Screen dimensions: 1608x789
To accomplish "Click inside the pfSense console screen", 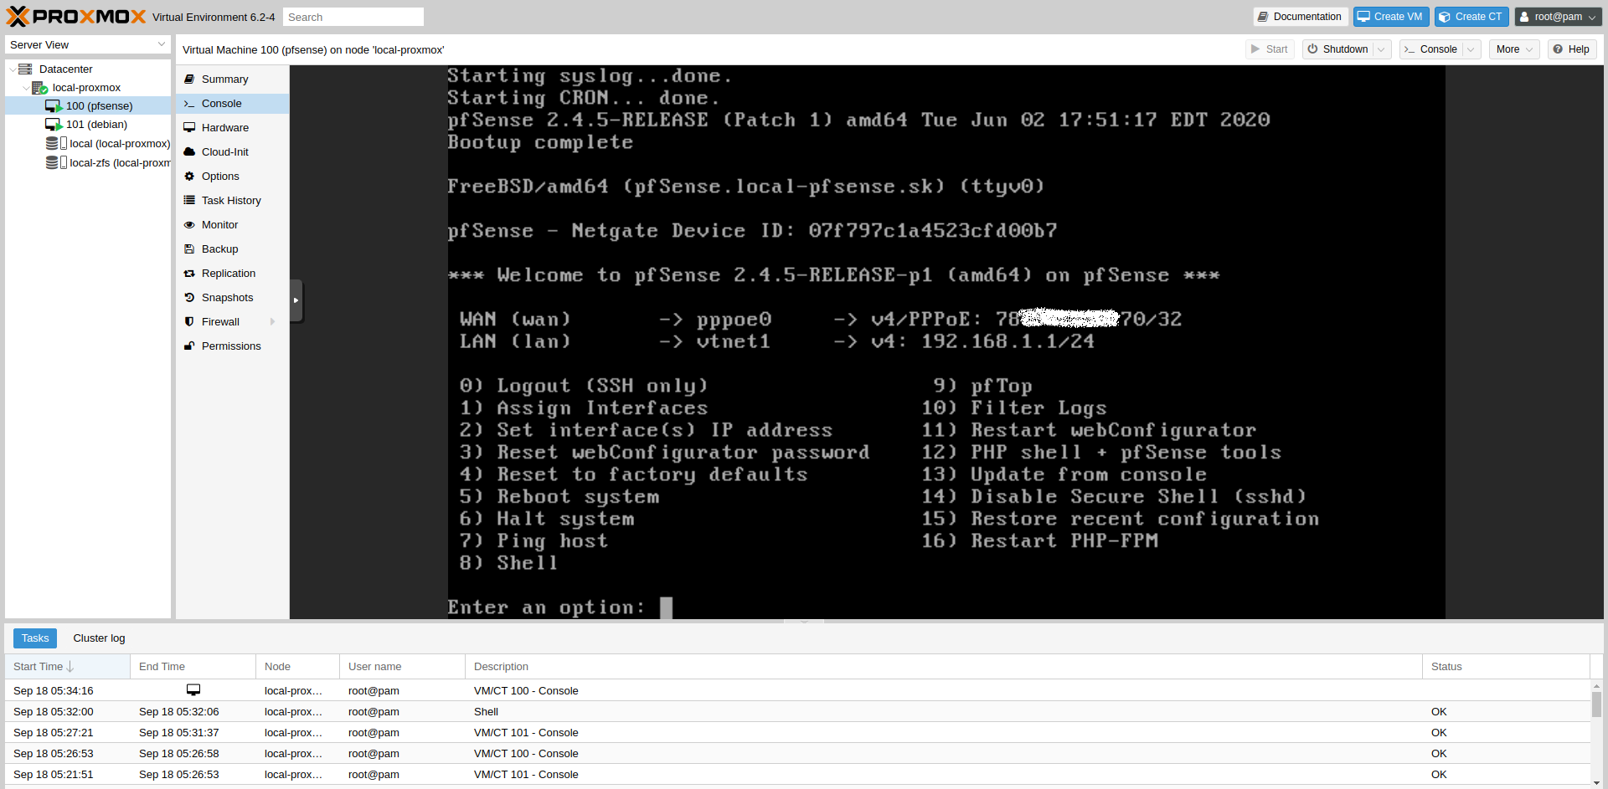I will pos(946,342).
